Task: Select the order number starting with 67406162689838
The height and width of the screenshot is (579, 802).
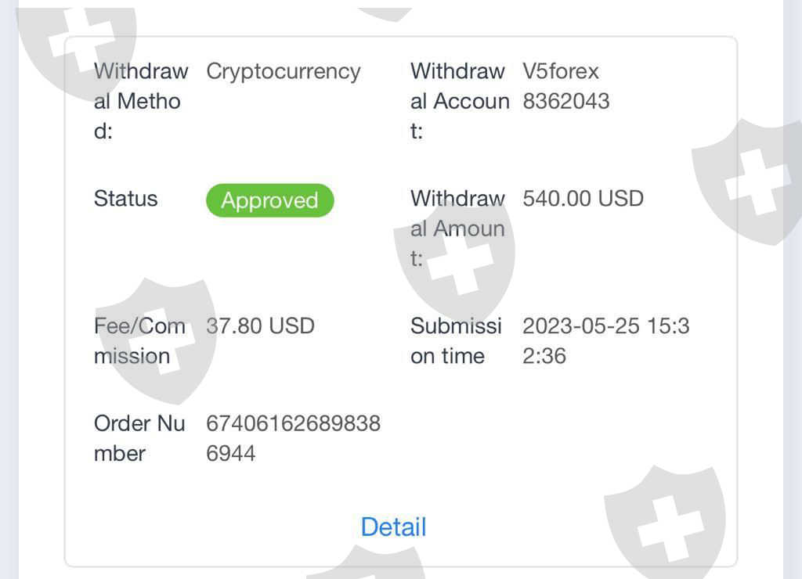Action: (x=292, y=438)
